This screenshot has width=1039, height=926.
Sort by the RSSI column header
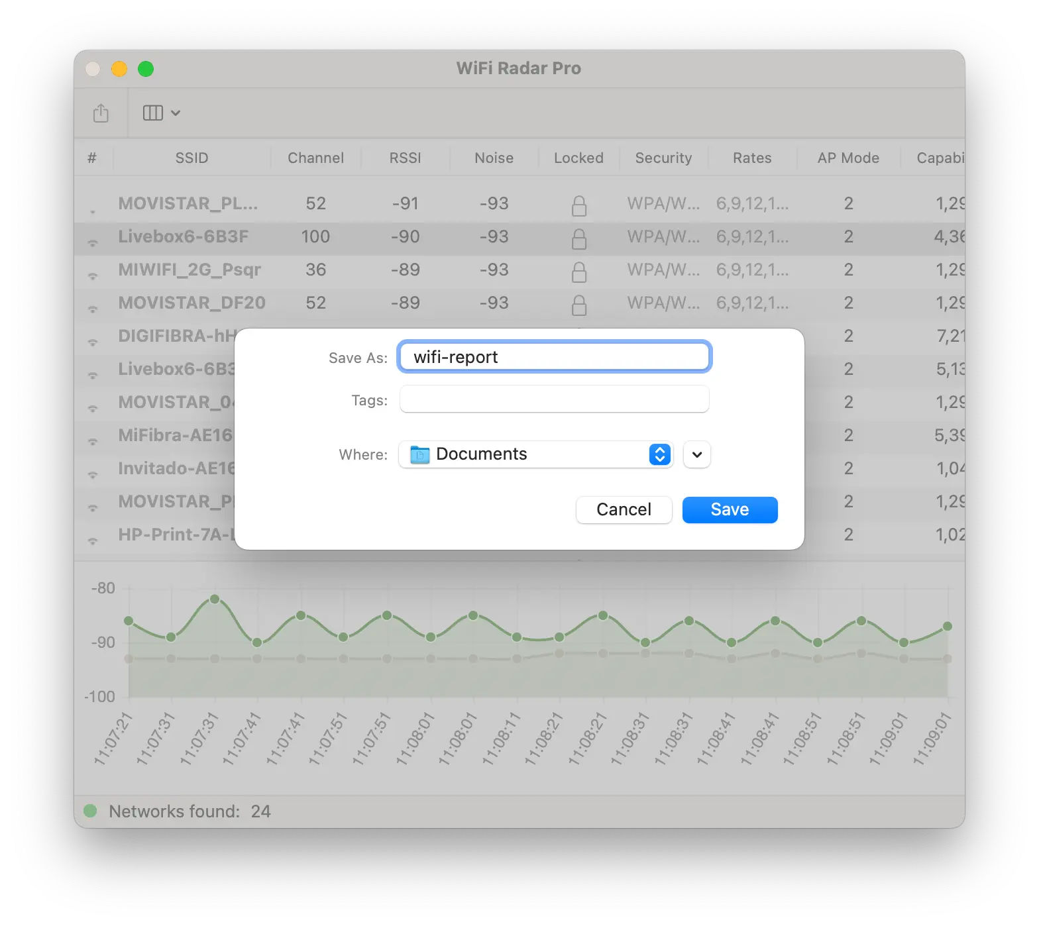coord(406,158)
